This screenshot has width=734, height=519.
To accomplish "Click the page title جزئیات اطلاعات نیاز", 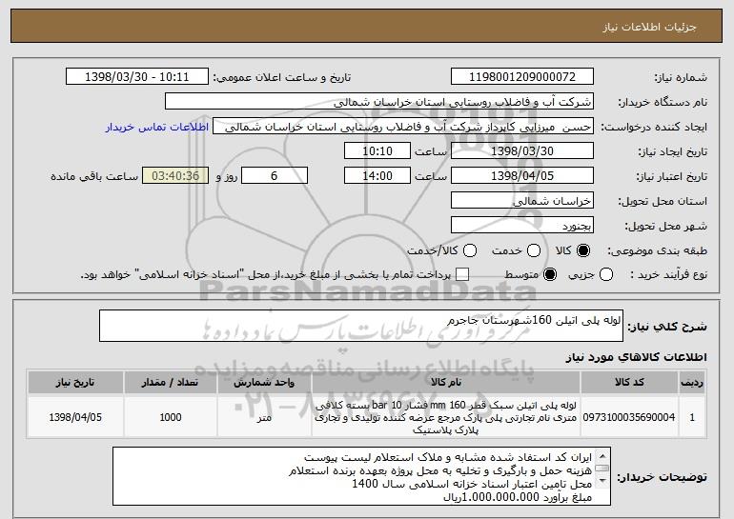I will tap(649, 27).
